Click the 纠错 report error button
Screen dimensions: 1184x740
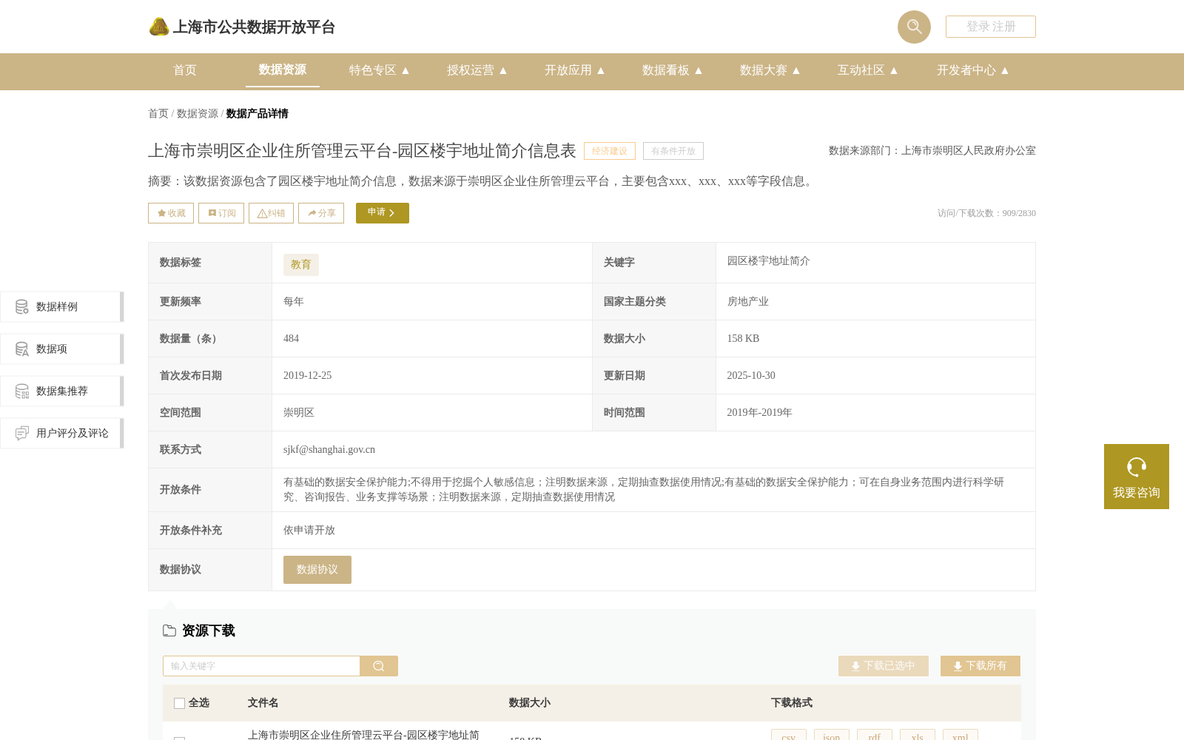271,213
